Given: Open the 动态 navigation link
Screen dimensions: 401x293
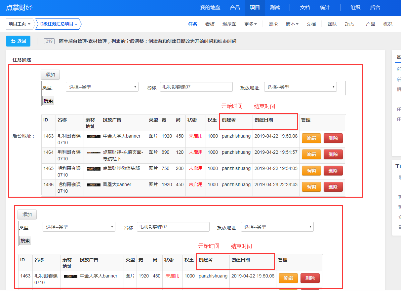Looking at the screenshot, I should coord(349,24).
